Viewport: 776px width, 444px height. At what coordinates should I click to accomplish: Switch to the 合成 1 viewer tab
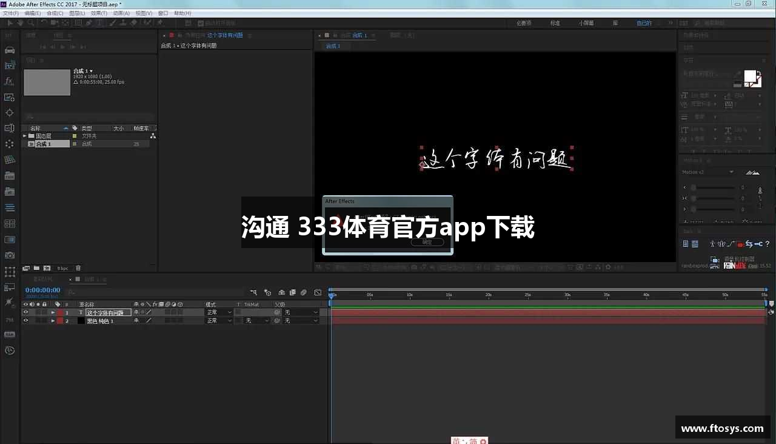(x=333, y=45)
